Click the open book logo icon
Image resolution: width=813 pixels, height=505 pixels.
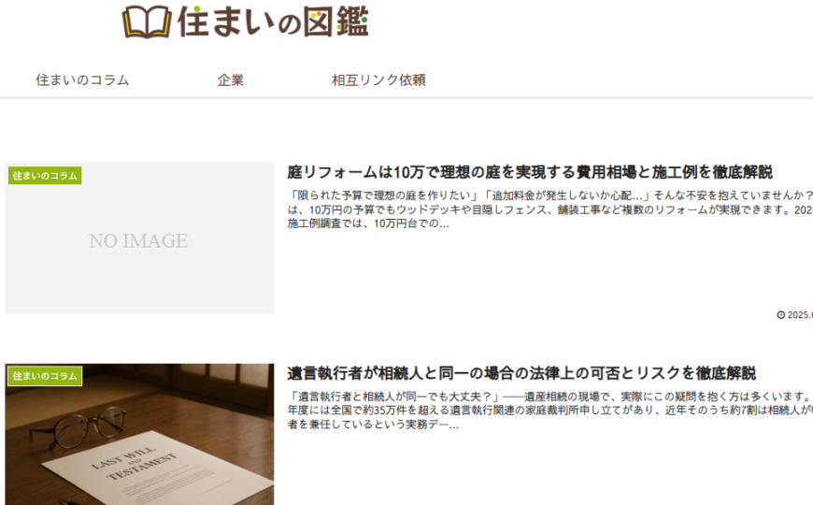147,22
